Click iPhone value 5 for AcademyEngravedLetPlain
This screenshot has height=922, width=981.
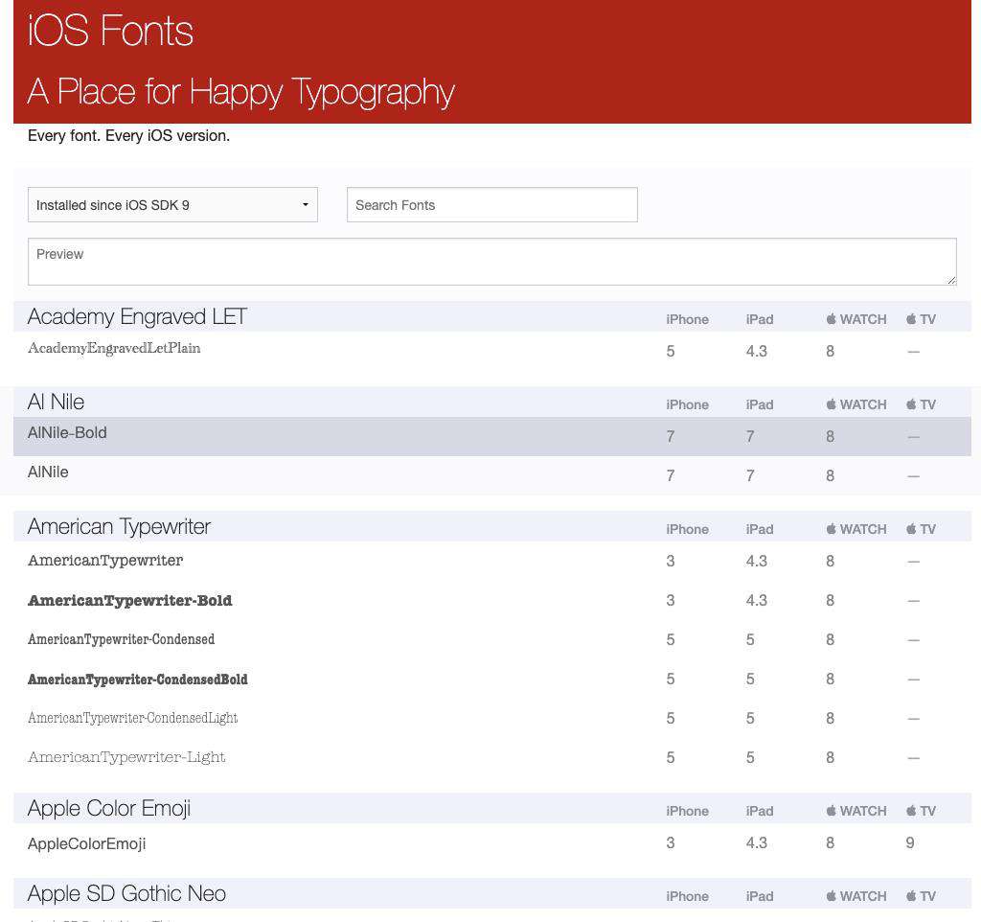pos(671,351)
